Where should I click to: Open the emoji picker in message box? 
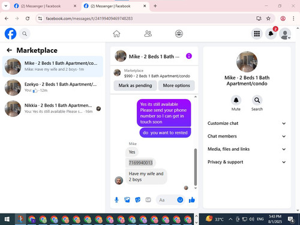coord(180,200)
